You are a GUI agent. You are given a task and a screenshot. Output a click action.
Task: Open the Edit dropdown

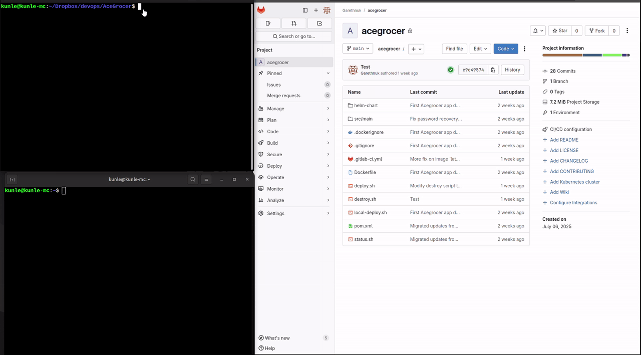pyautogui.click(x=480, y=49)
